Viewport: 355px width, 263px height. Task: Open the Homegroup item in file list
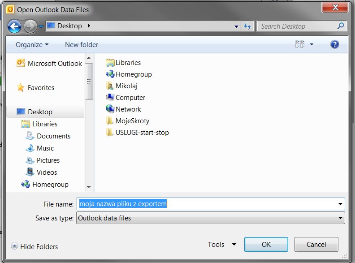[x=133, y=74]
